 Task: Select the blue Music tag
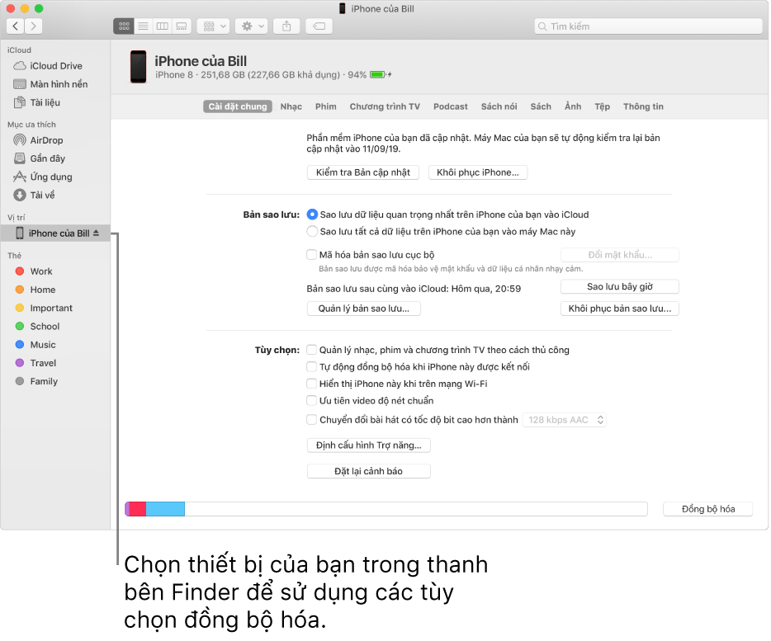35,345
